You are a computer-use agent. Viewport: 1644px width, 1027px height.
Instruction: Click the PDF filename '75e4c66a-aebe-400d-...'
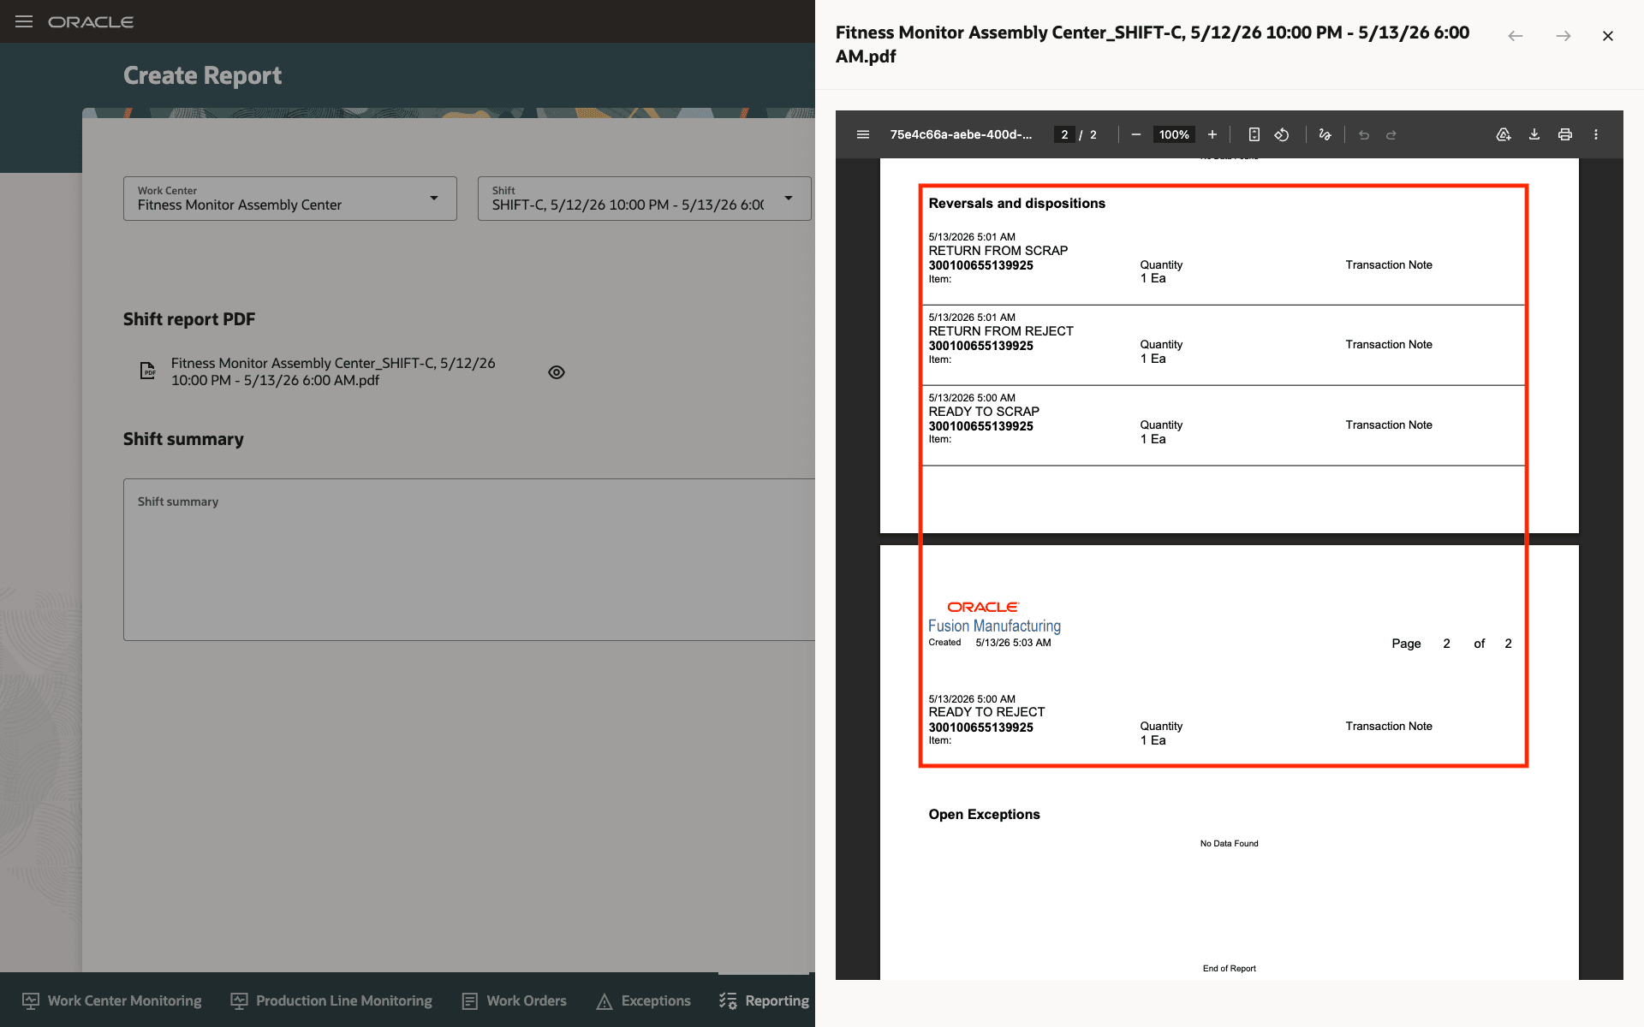pos(961,134)
